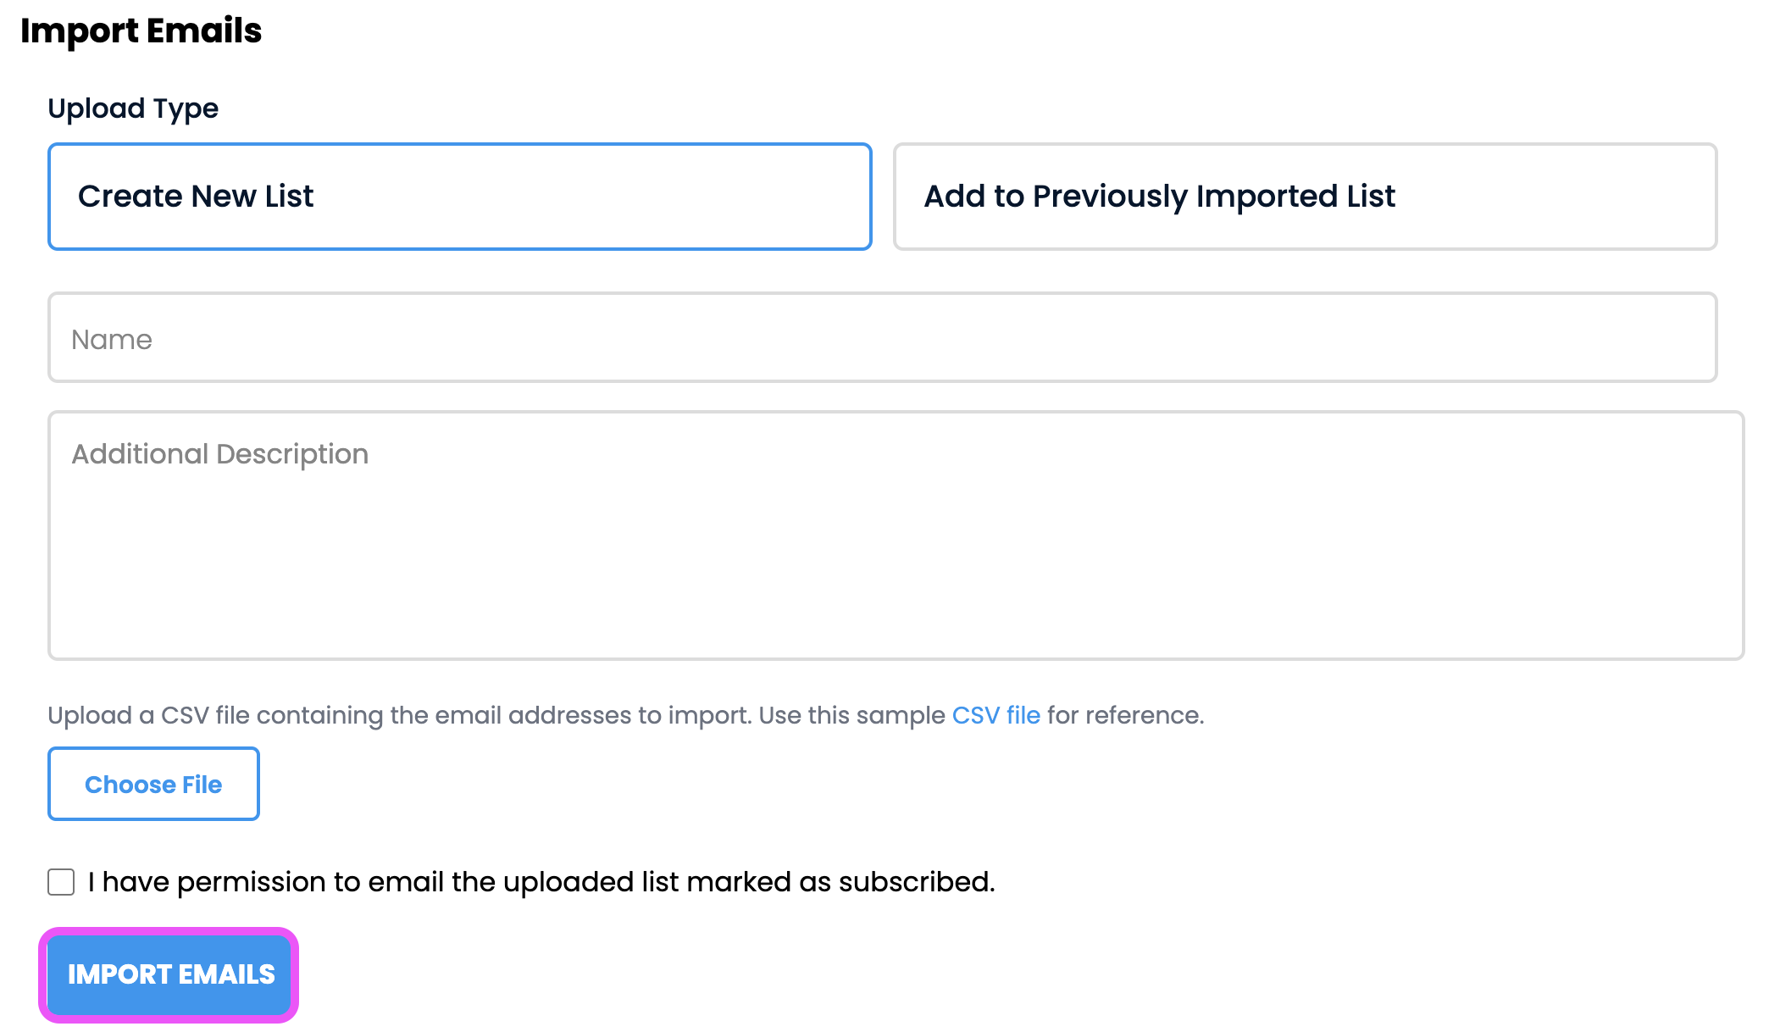Screen dimensions: 1769x1032
Task: Tick the permission to email checkbox
Action: click(61, 882)
